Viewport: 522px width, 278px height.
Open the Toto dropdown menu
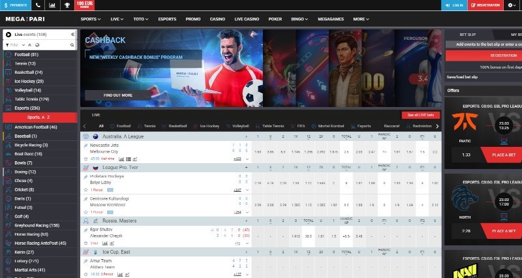click(x=141, y=20)
